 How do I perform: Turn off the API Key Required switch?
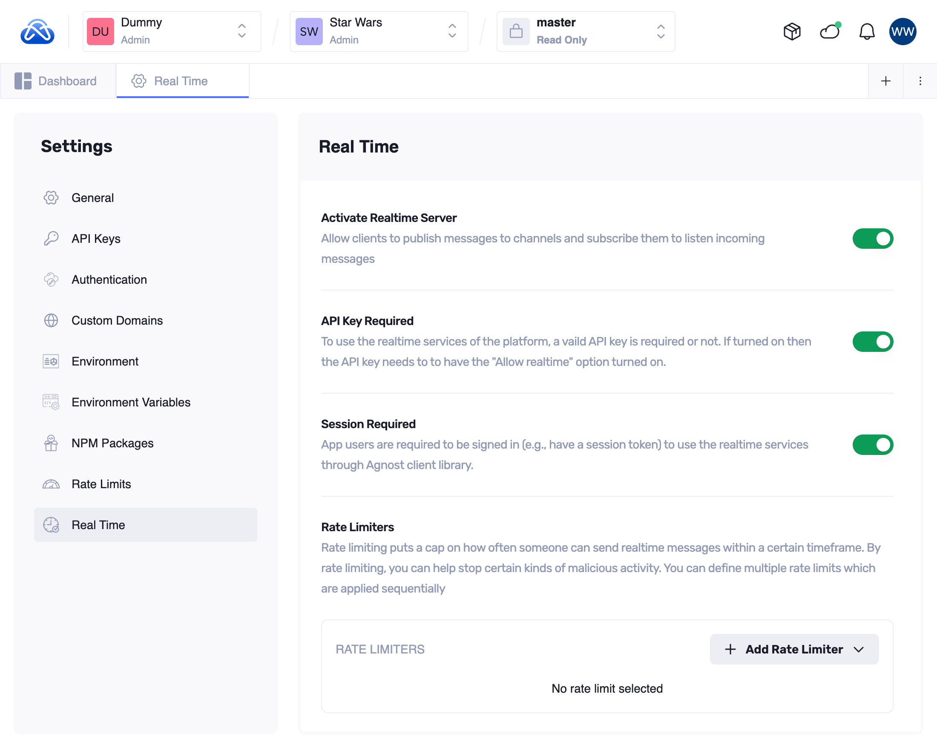[872, 342]
